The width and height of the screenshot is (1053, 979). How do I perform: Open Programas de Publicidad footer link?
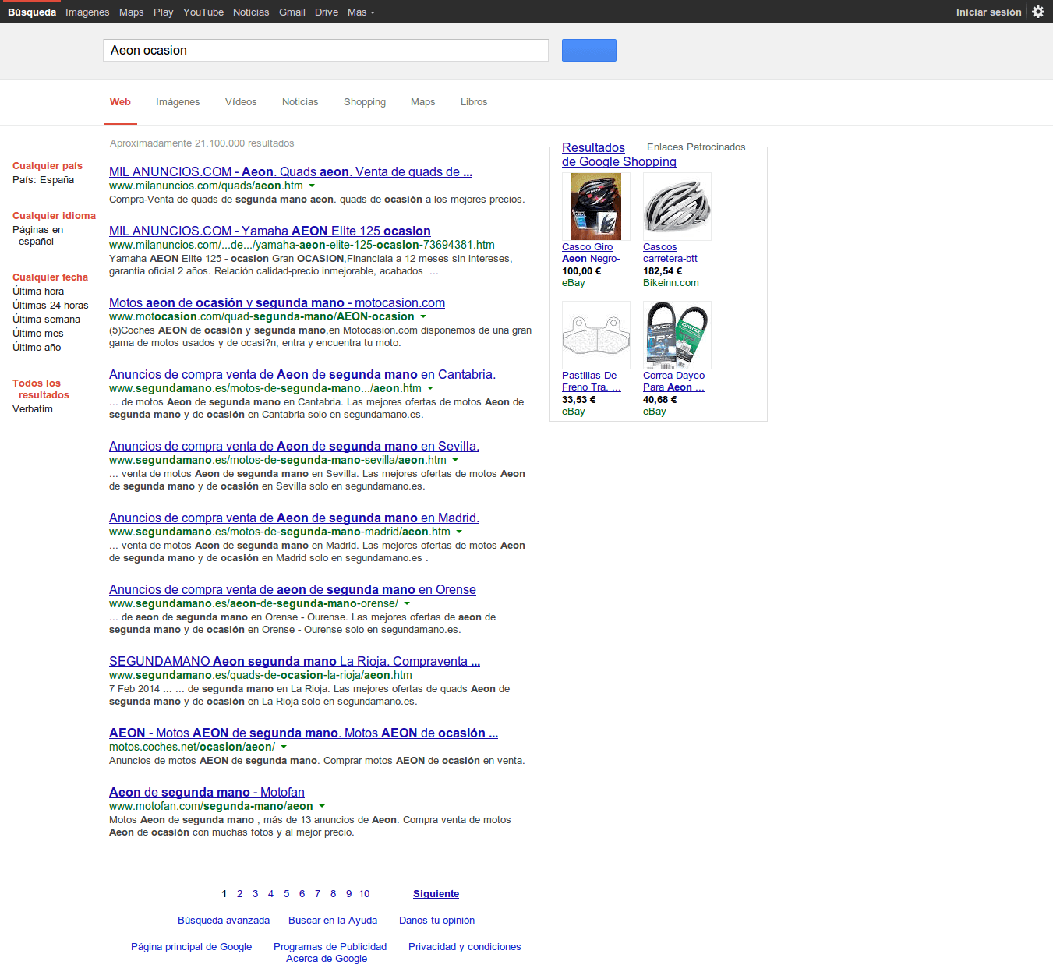(330, 947)
